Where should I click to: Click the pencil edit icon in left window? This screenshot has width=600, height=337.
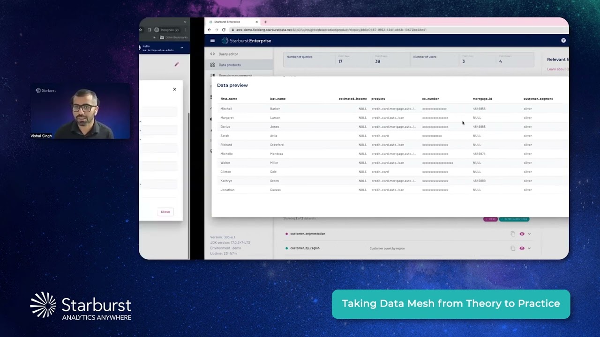[x=177, y=65]
